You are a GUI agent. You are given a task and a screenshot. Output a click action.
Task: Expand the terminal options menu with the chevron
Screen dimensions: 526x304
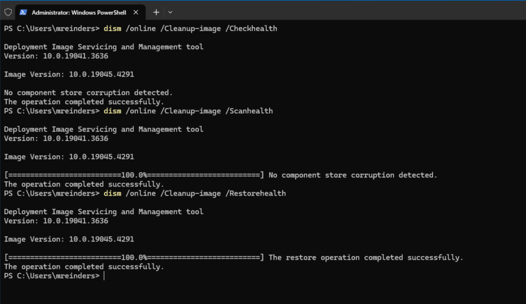[170, 12]
